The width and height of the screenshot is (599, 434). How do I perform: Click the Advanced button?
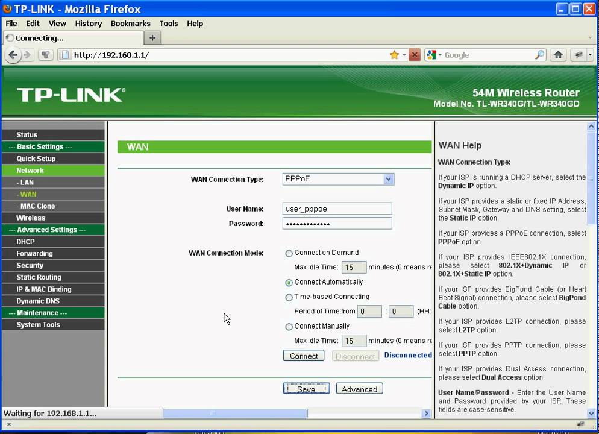[359, 389]
